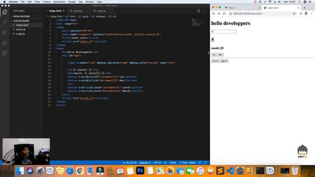Click the site info icon in address bar
The image size is (315, 177).
[x=231, y=14]
